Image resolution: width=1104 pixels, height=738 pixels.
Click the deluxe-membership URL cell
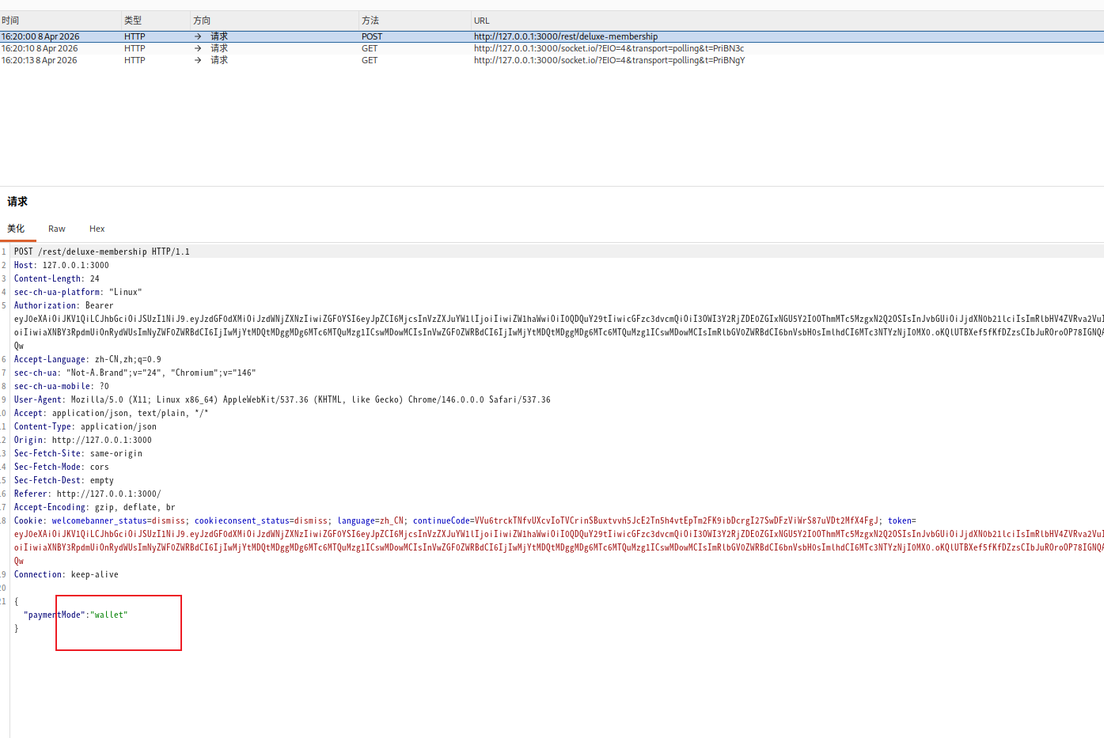(x=566, y=36)
